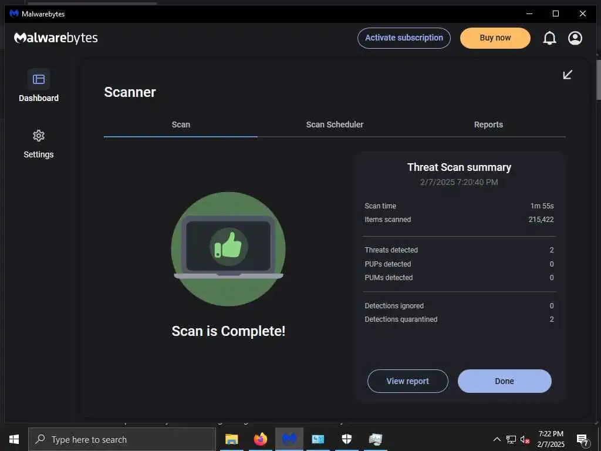Image resolution: width=601 pixels, height=451 pixels.
Task: Click the Done button
Action: point(504,381)
